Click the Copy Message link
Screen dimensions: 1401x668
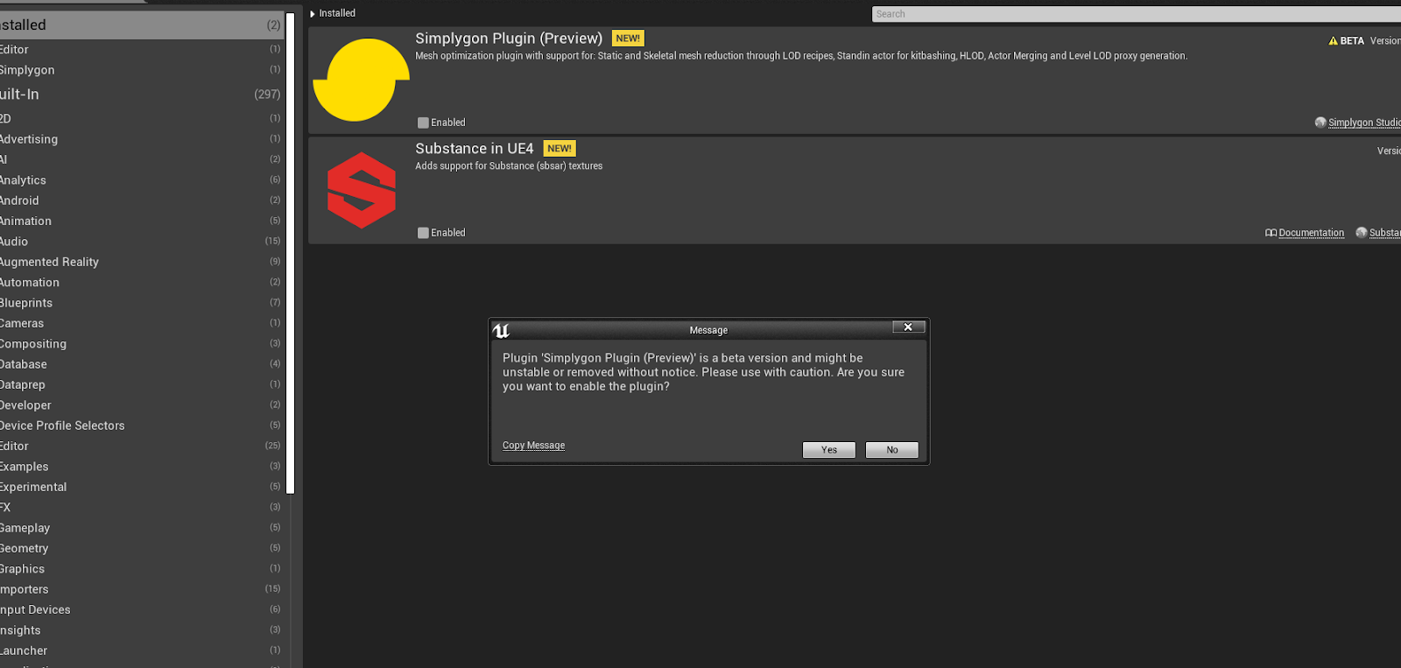click(533, 446)
